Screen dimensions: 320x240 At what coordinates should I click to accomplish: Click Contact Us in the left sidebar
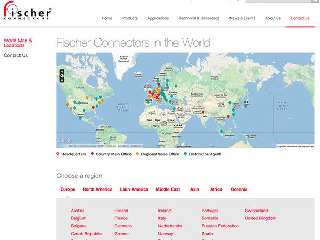point(16,55)
